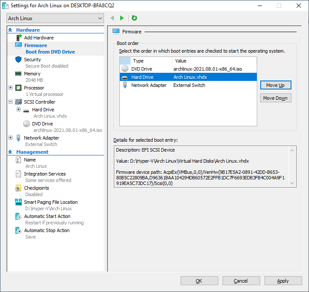Viewport: 309px width, 292px height.
Task: Expand the Network Adapter tree node
Action: point(11,138)
